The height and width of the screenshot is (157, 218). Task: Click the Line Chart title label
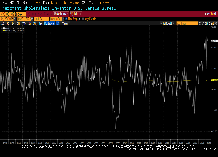tap(210, 14)
